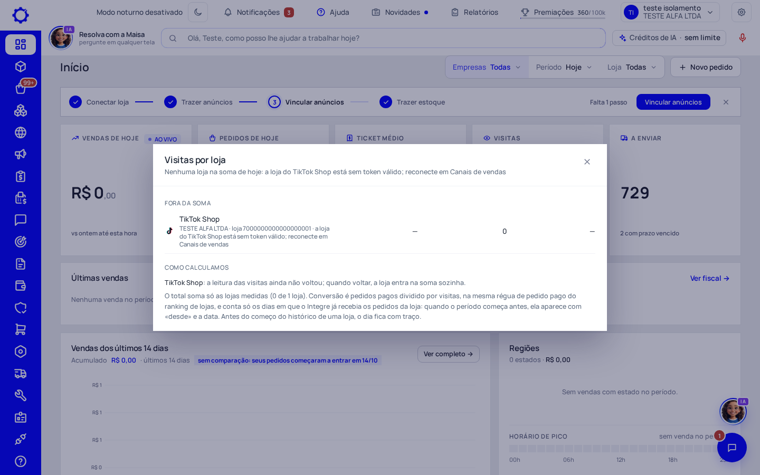Open Relatórios in the top bar

point(474,12)
